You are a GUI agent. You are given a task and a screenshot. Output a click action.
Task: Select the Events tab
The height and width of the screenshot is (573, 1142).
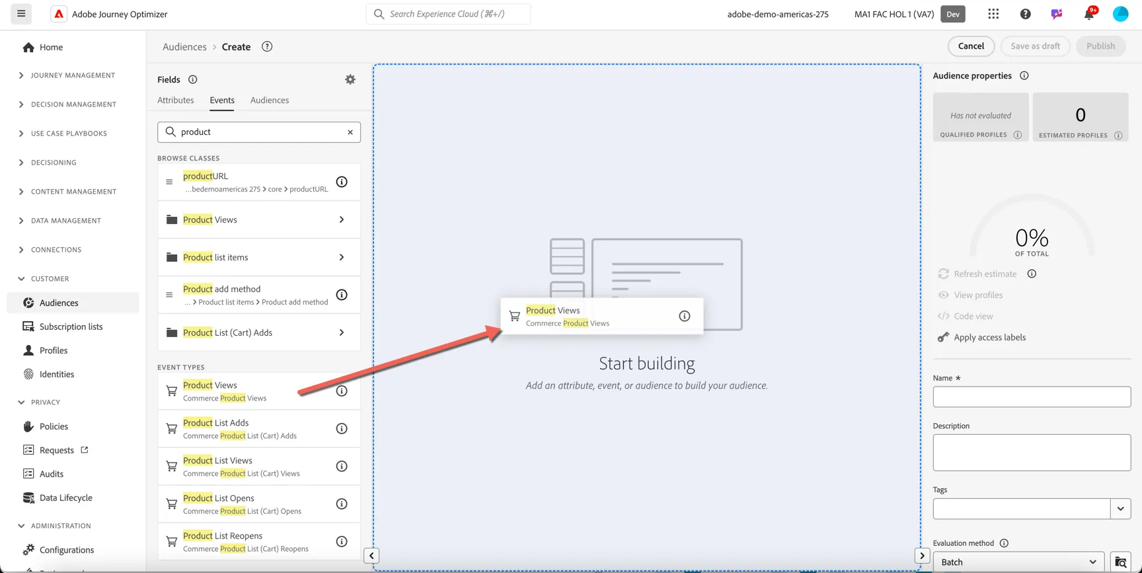222,100
